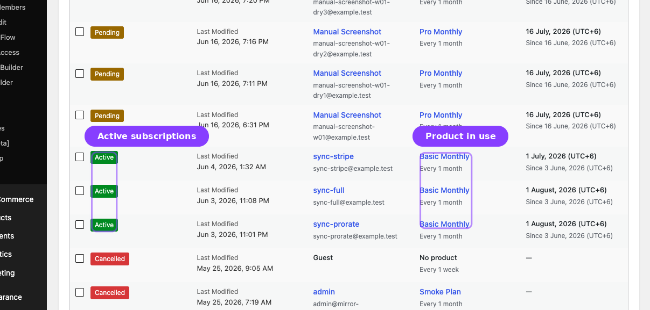Click Pending status badge in 6:31 PM row
This screenshot has height=310, width=650.
107,116
